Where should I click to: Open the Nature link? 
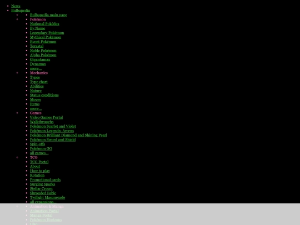click(36, 91)
